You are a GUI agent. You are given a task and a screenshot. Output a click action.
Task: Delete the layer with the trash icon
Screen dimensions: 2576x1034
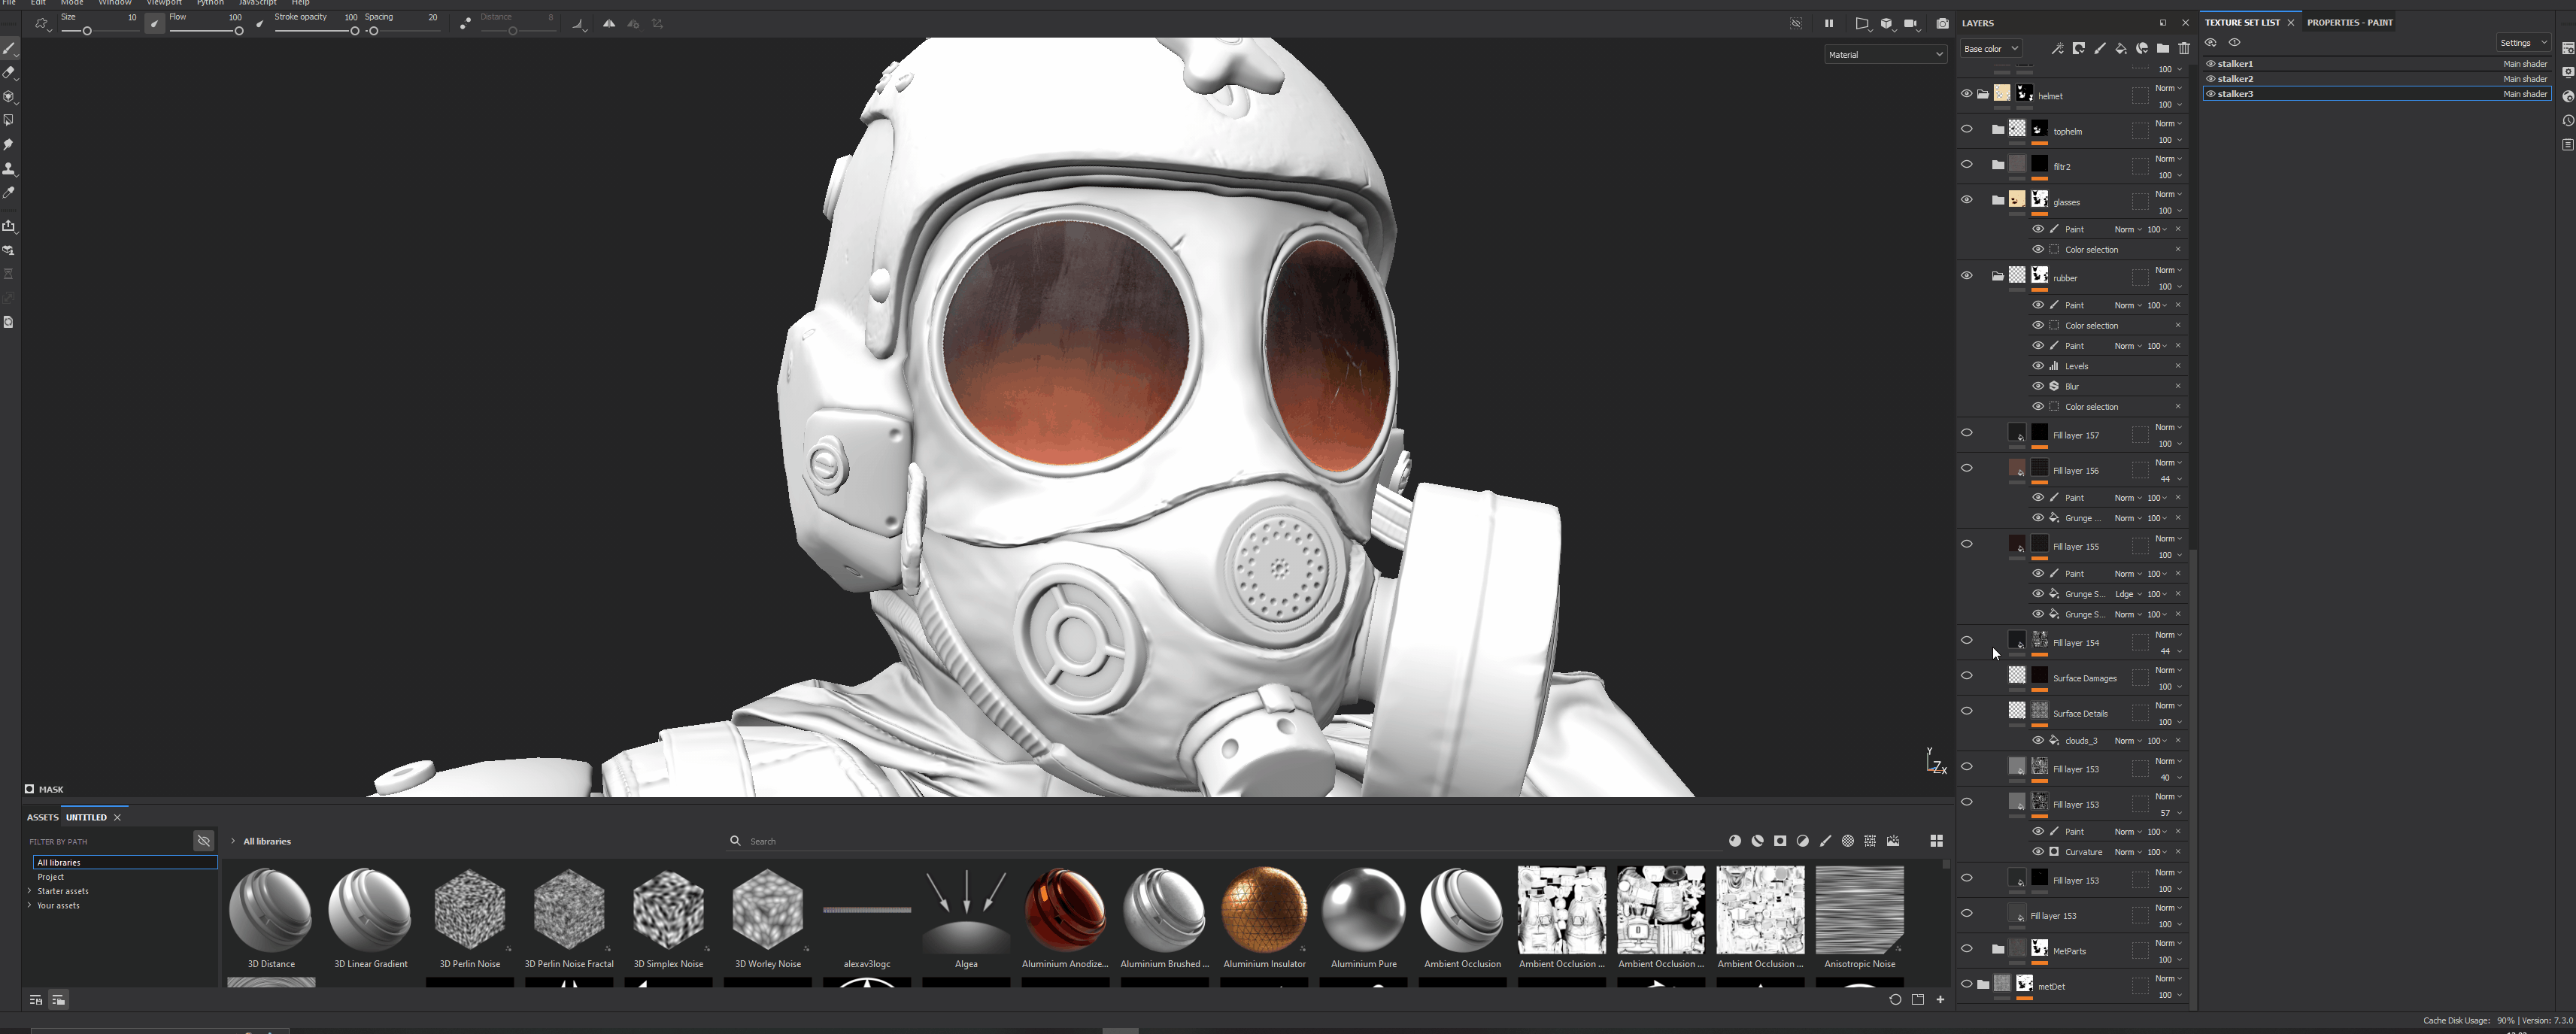click(2184, 49)
